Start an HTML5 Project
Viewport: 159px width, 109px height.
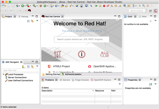tap(59, 66)
